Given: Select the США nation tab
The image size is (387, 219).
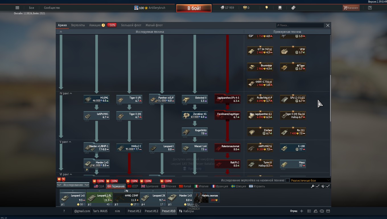Looking at the screenshot, I should (99, 186).
